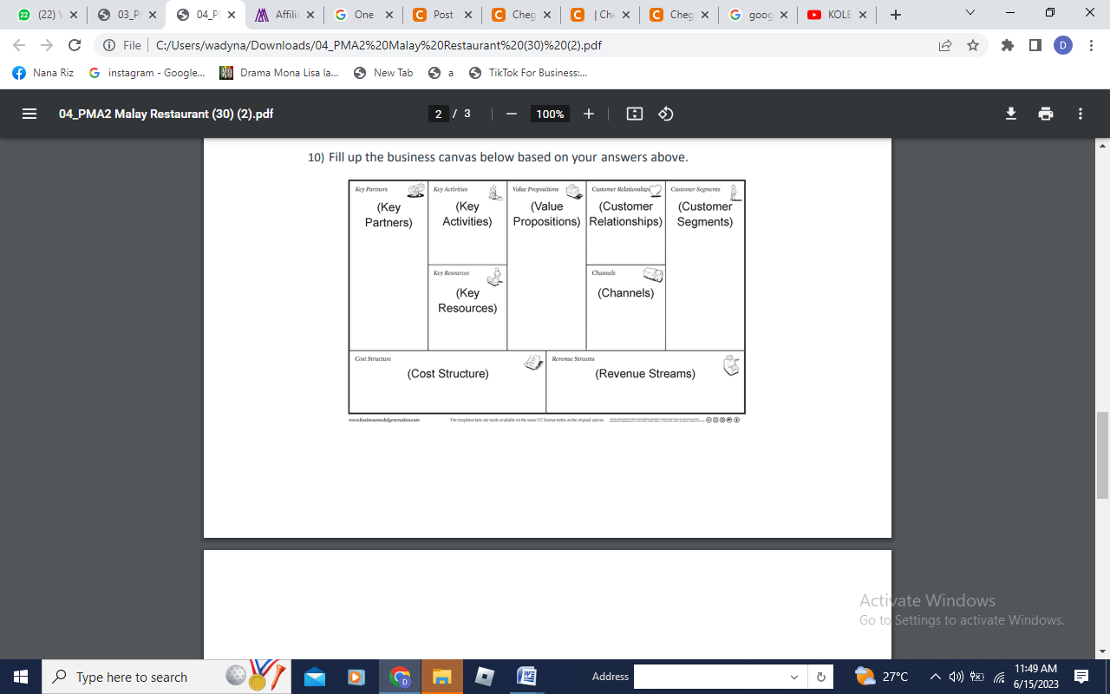Screen dimensions: 1110x694
Task: Open the Drama Mona Lisa bookmark
Action: pyautogui.click(x=279, y=73)
